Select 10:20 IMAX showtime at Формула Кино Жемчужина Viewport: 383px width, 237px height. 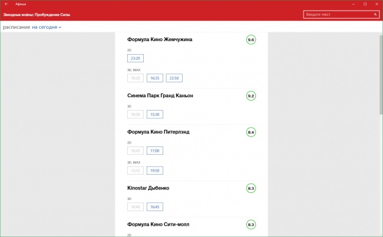tap(136, 78)
